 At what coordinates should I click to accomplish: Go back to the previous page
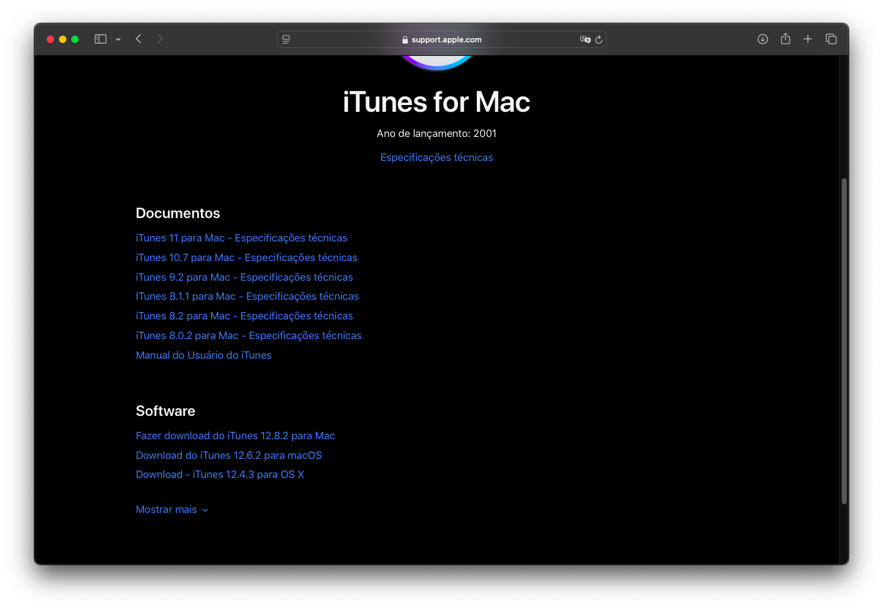click(x=139, y=39)
